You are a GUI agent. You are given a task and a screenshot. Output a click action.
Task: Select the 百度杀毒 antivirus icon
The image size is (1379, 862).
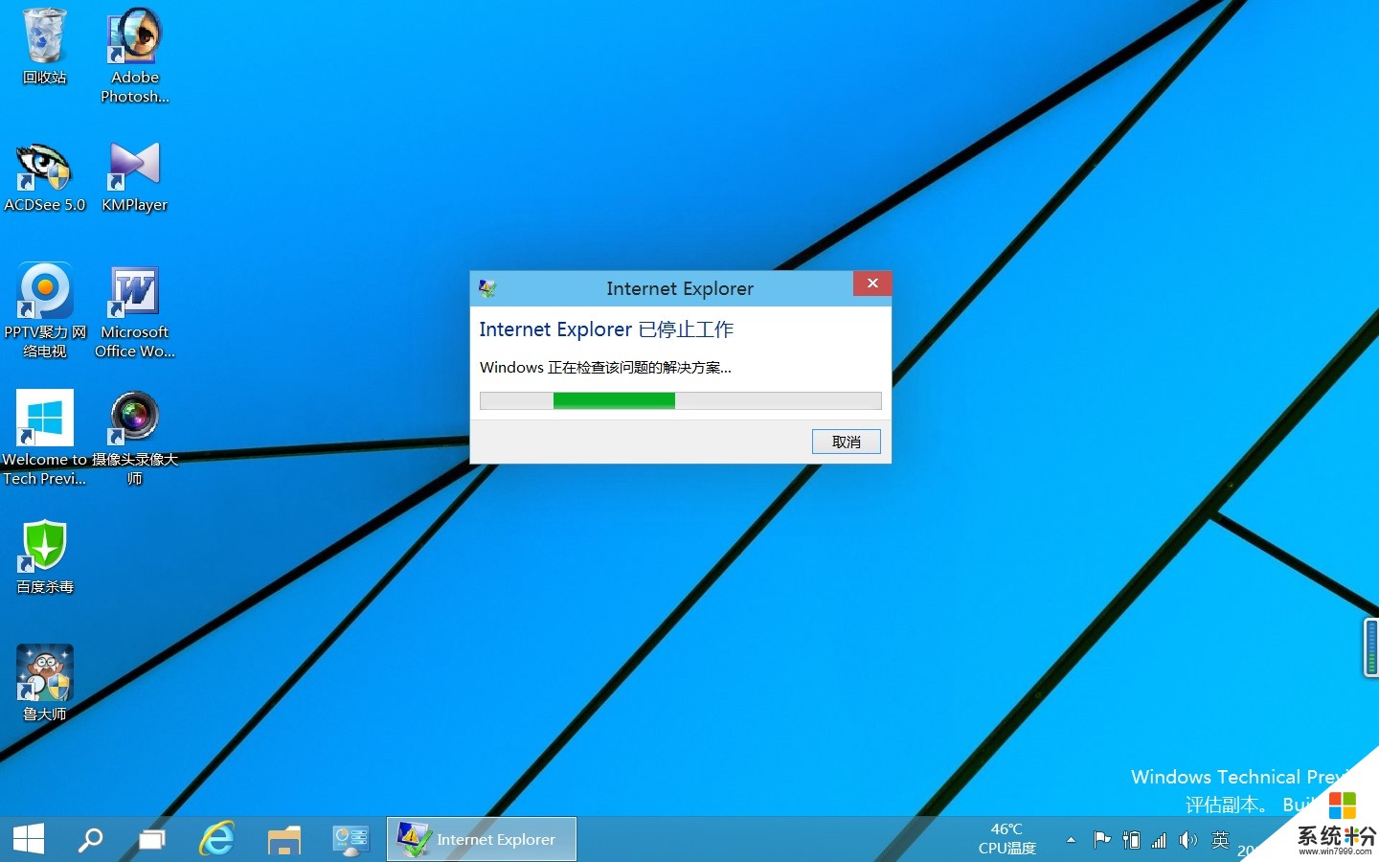coord(44,556)
